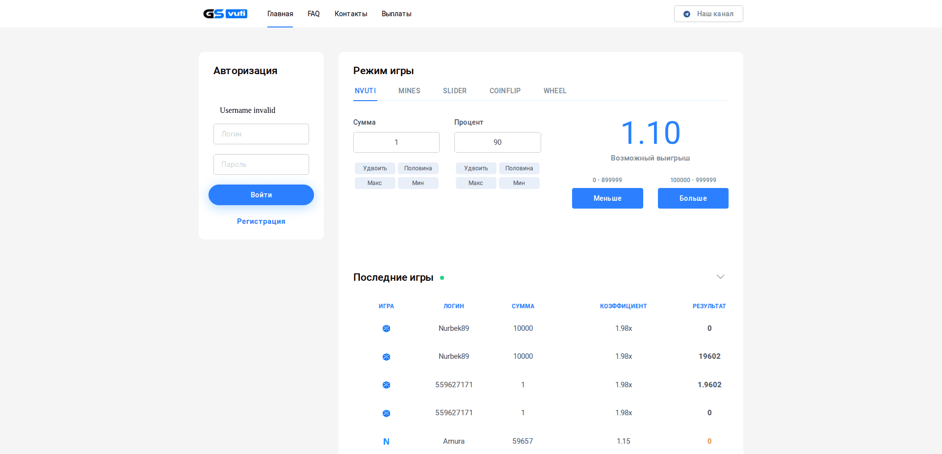The image size is (942, 454).
Task: Click Удвоить under the Сумма field
Action: coord(375,168)
